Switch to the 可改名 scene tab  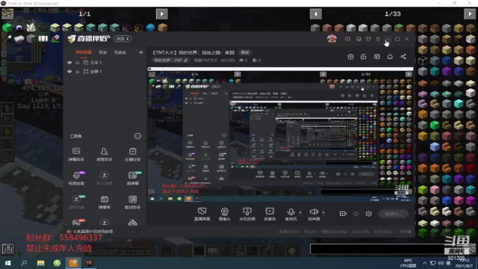pos(120,53)
